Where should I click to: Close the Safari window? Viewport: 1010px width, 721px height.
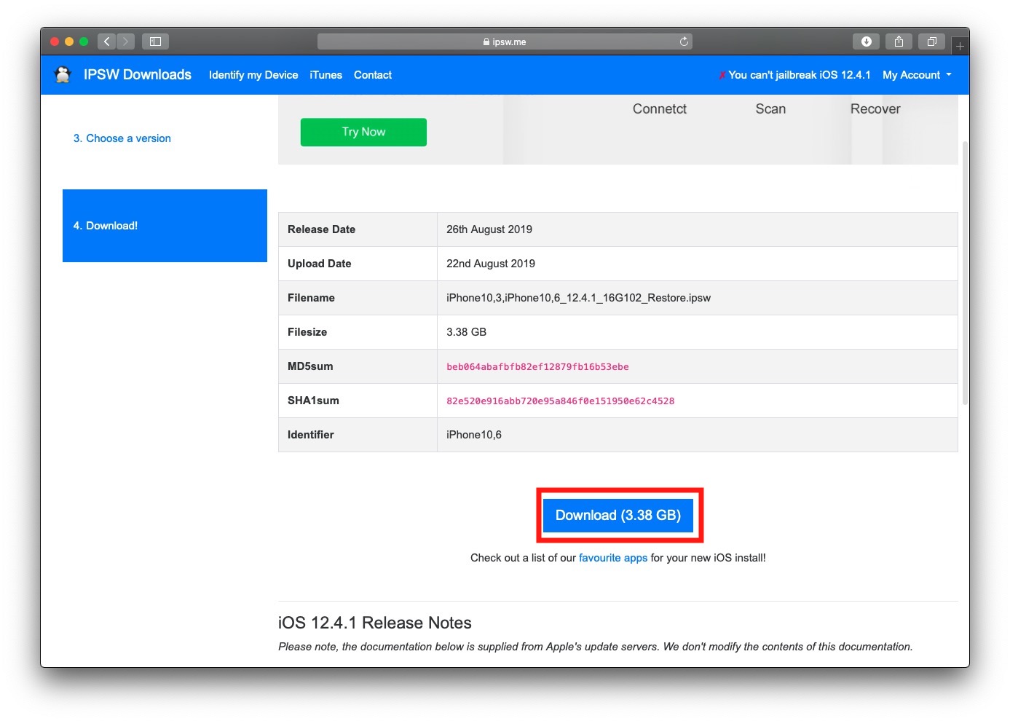[x=55, y=42]
